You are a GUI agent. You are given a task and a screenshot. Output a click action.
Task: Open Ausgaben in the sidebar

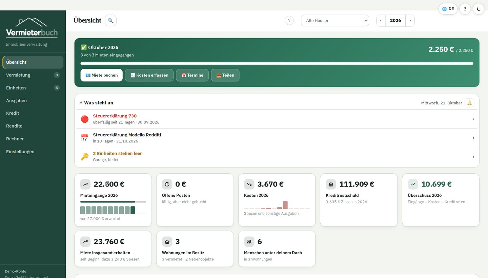(x=33, y=101)
